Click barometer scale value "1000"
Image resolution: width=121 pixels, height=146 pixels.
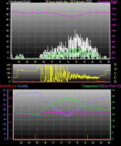coord(114,31)
